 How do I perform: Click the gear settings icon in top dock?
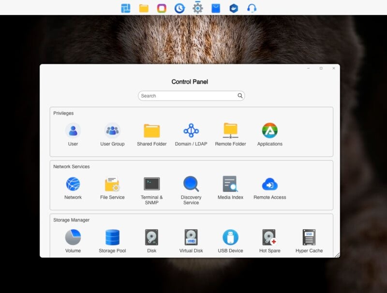198,8
